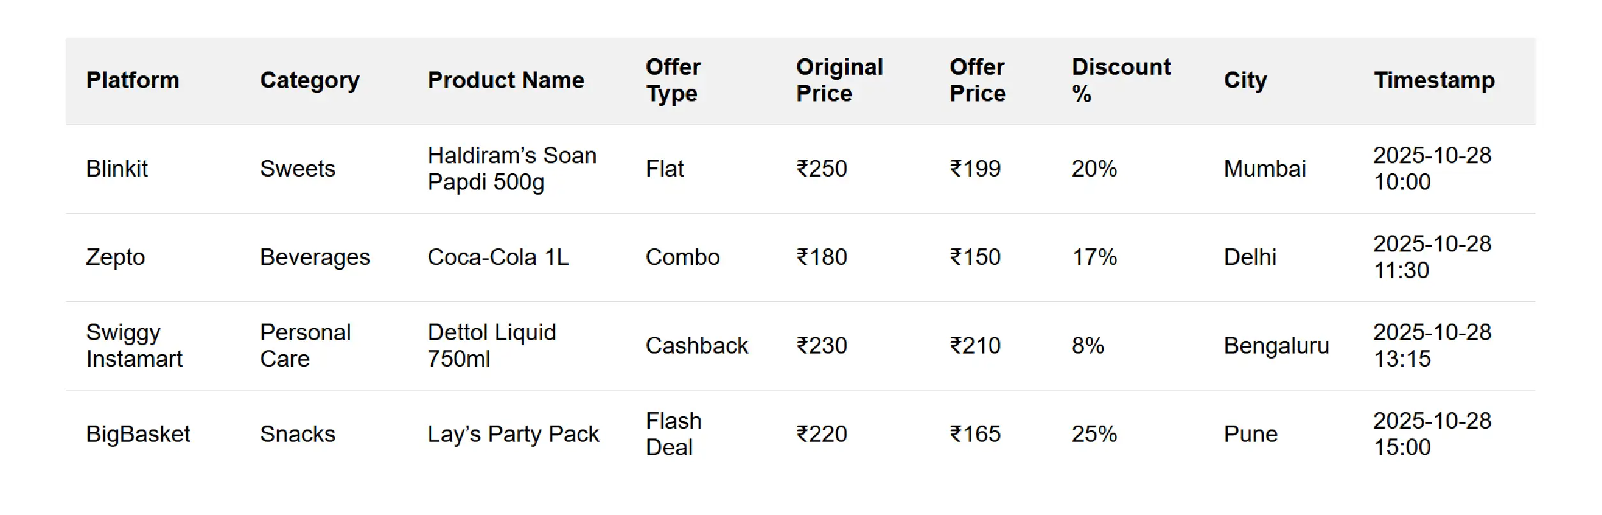This screenshot has width=1602, height=515.
Task: Select the Original Price column header
Action: click(839, 80)
